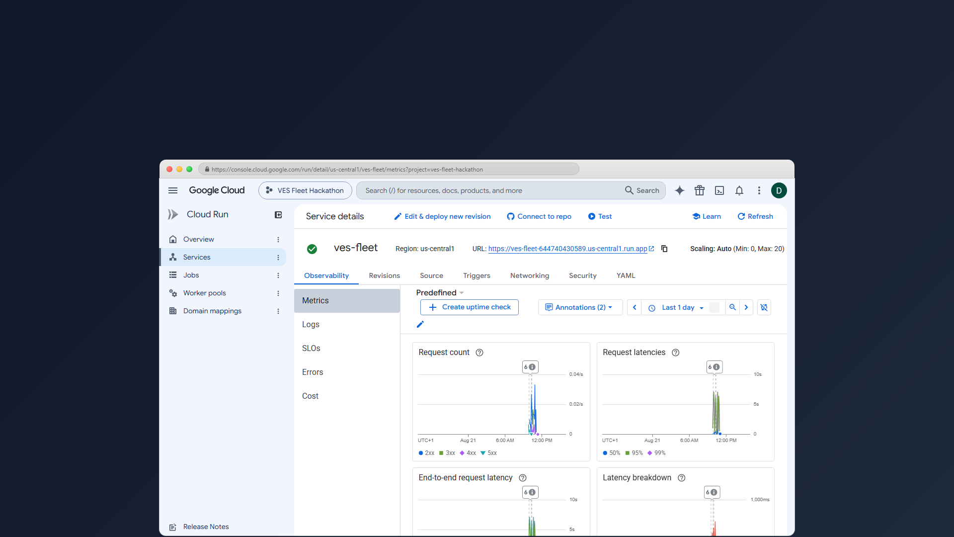Toggle 3xx series in Request count legend
954x537 pixels.
click(x=447, y=453)
